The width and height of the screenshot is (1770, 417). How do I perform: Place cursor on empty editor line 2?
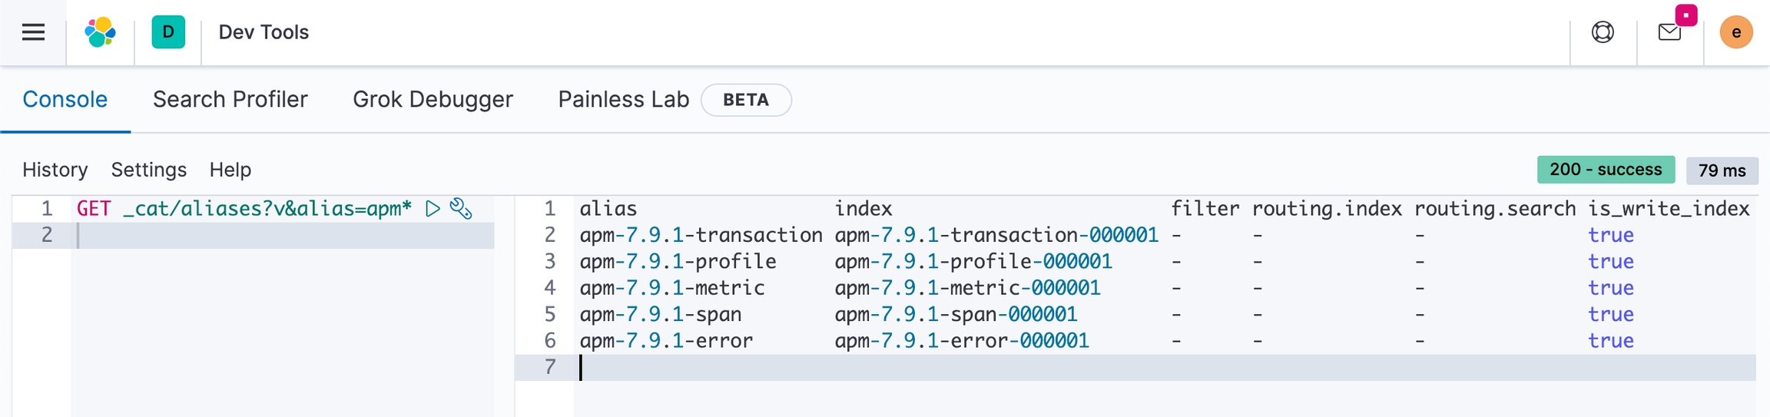click(284, 235)
